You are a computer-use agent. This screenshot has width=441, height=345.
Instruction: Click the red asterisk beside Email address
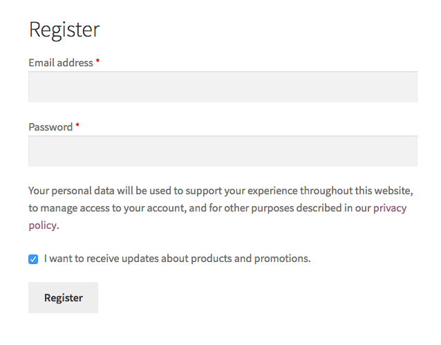[x=97, y=63]
